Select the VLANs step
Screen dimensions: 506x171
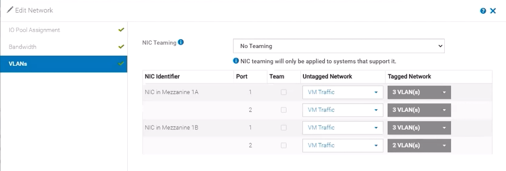18,64
